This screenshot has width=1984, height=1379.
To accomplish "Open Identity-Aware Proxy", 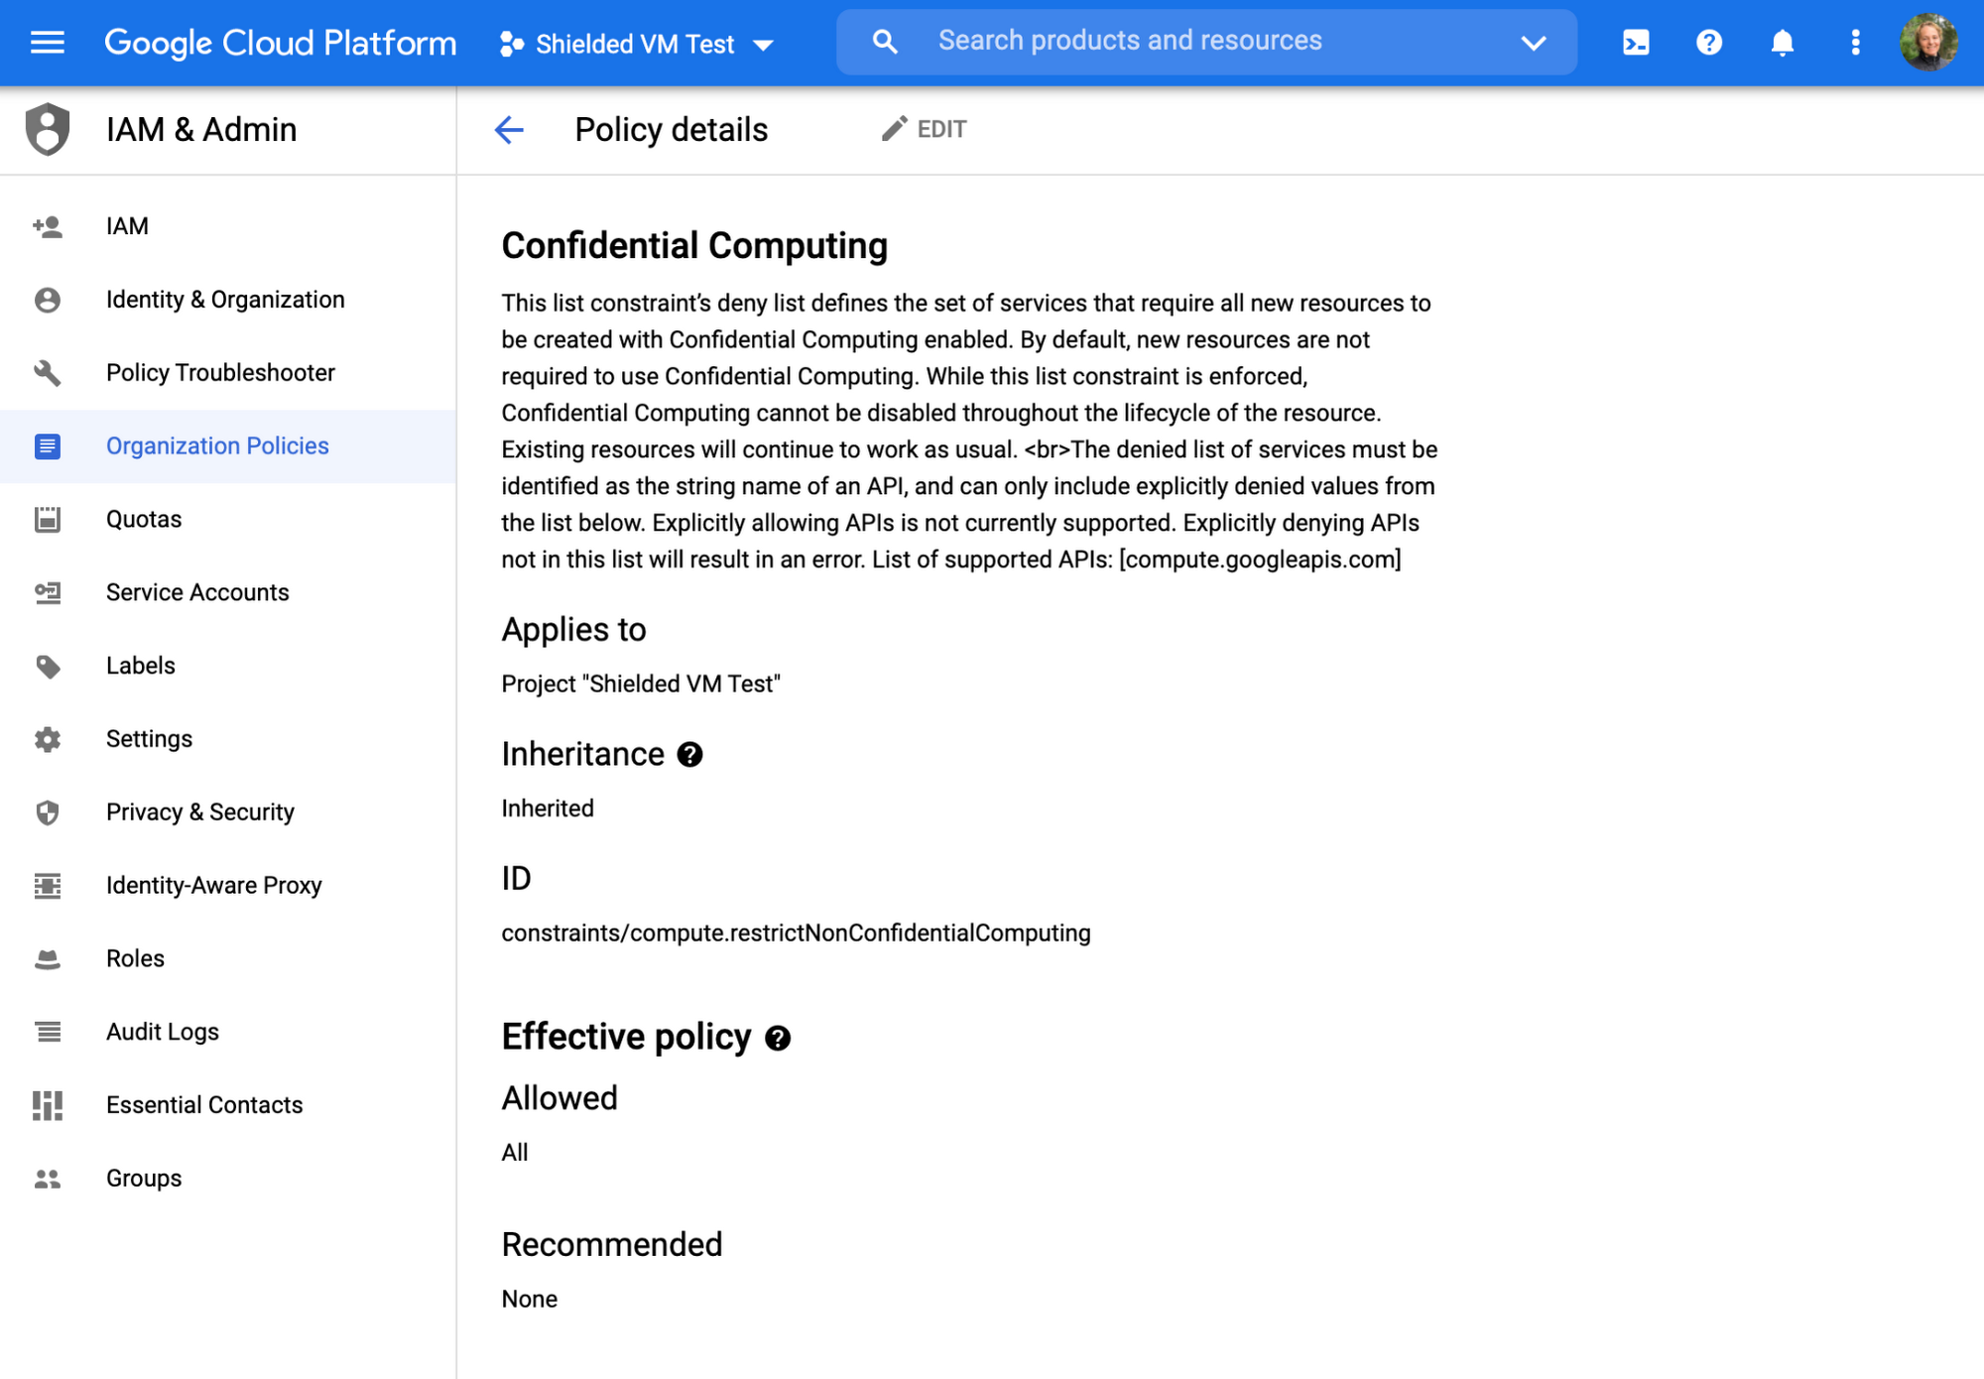I will (x=228, y=886).
